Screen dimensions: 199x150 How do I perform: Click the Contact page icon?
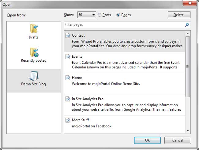click(68, 35)
